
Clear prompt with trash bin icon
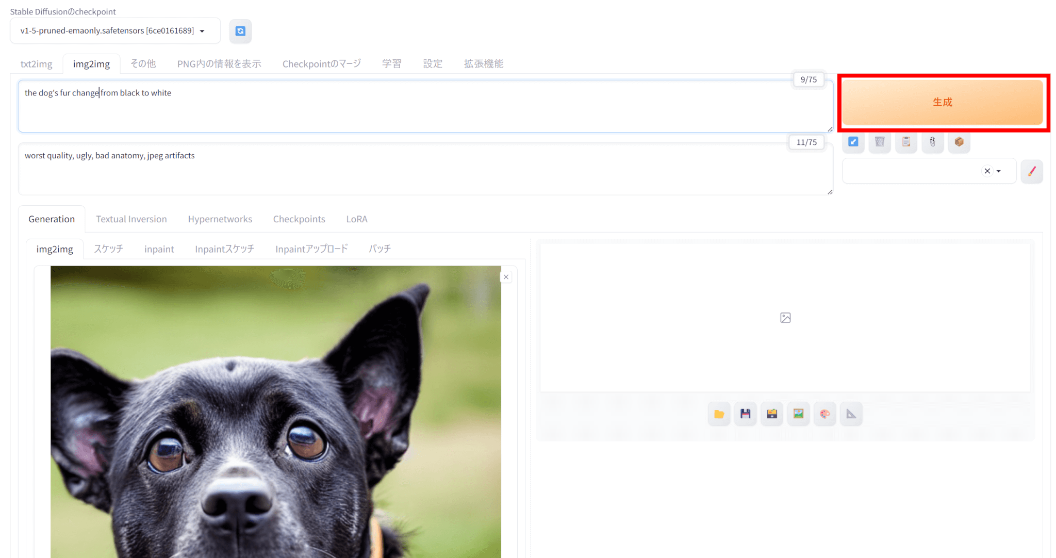pos(880,142)
